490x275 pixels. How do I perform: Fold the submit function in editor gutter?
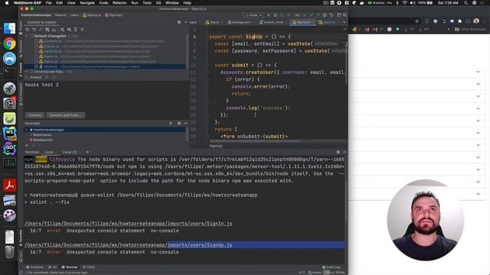tap(207, 65)
